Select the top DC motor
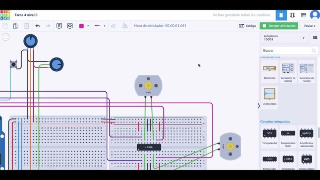Viewport: 320px width, 180px height. (x=148, y=85)
